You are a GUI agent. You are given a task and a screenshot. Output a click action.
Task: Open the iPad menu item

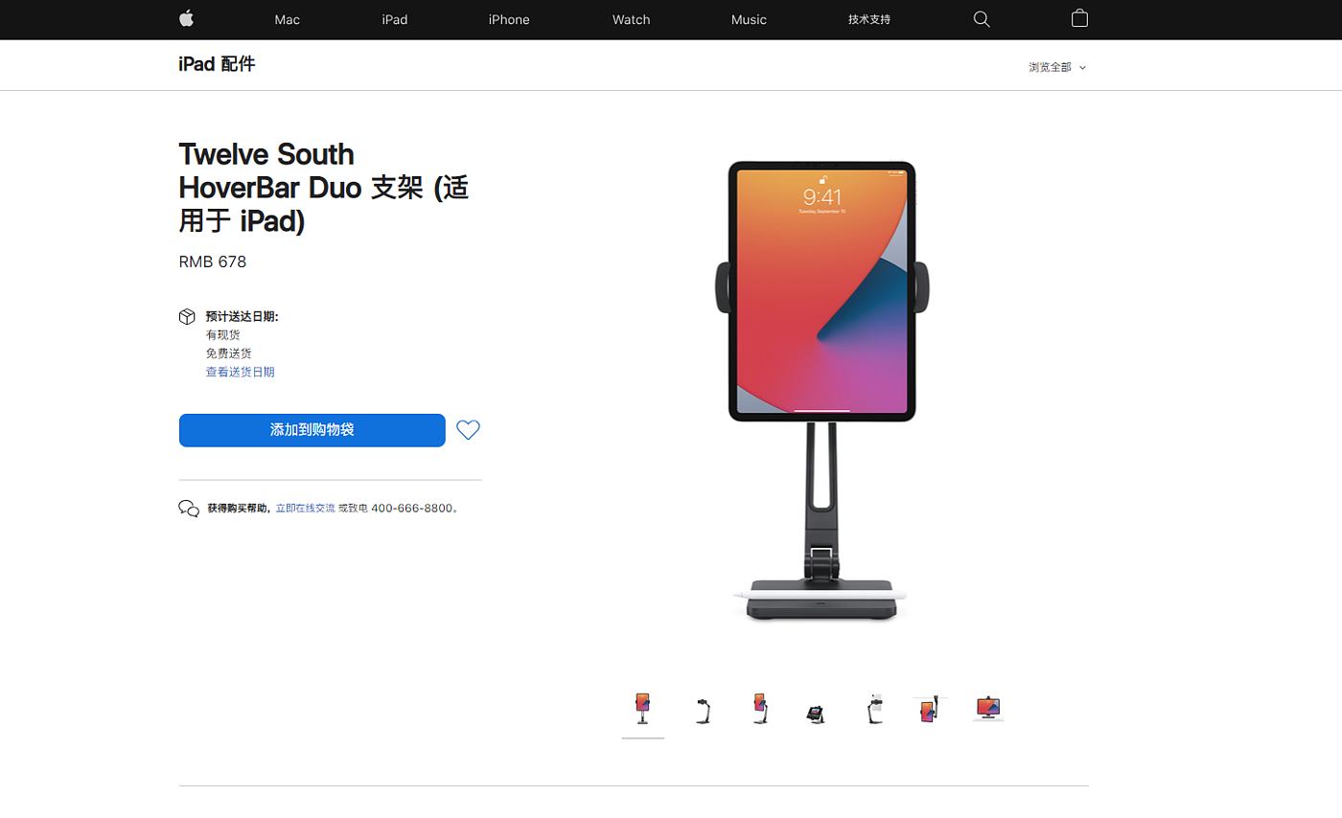[395, 19]
